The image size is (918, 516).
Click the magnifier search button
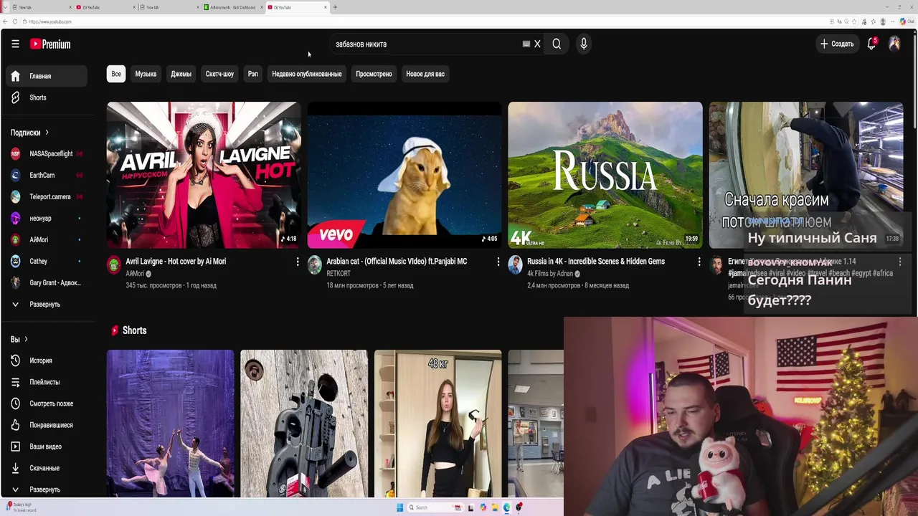[557, 44]
